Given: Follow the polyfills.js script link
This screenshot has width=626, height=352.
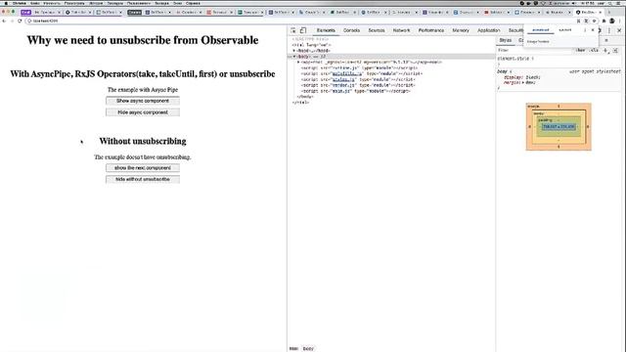Looking at the screenshot, I should (x=346, y=74).
